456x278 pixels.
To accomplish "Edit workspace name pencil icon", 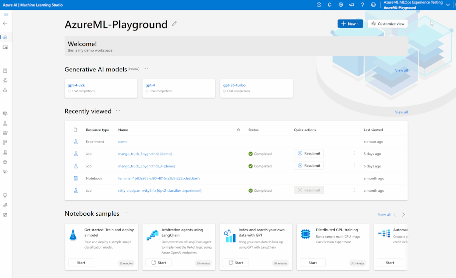I will click(174, 24).
